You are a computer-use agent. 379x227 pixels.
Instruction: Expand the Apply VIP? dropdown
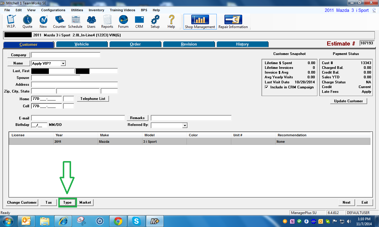point(63,63)
